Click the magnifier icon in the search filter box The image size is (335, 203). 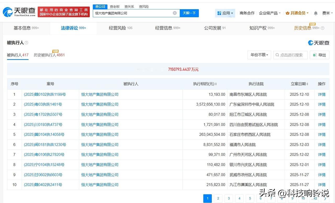(277, 55)
